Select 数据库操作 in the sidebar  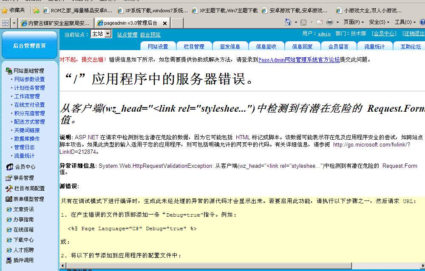27,139
